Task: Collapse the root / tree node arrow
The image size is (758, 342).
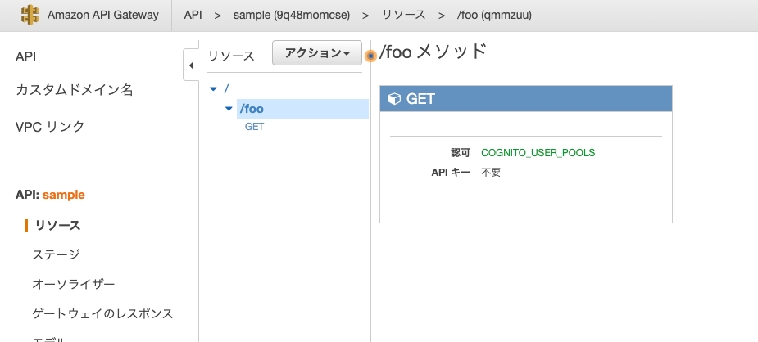Action: [x=214, y=88]
